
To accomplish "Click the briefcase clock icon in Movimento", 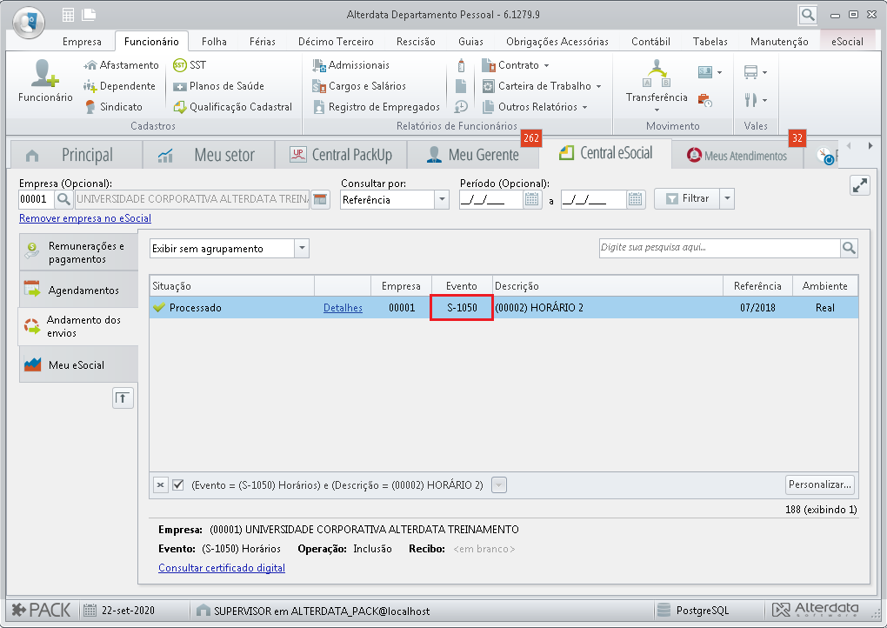I will 705,101.
